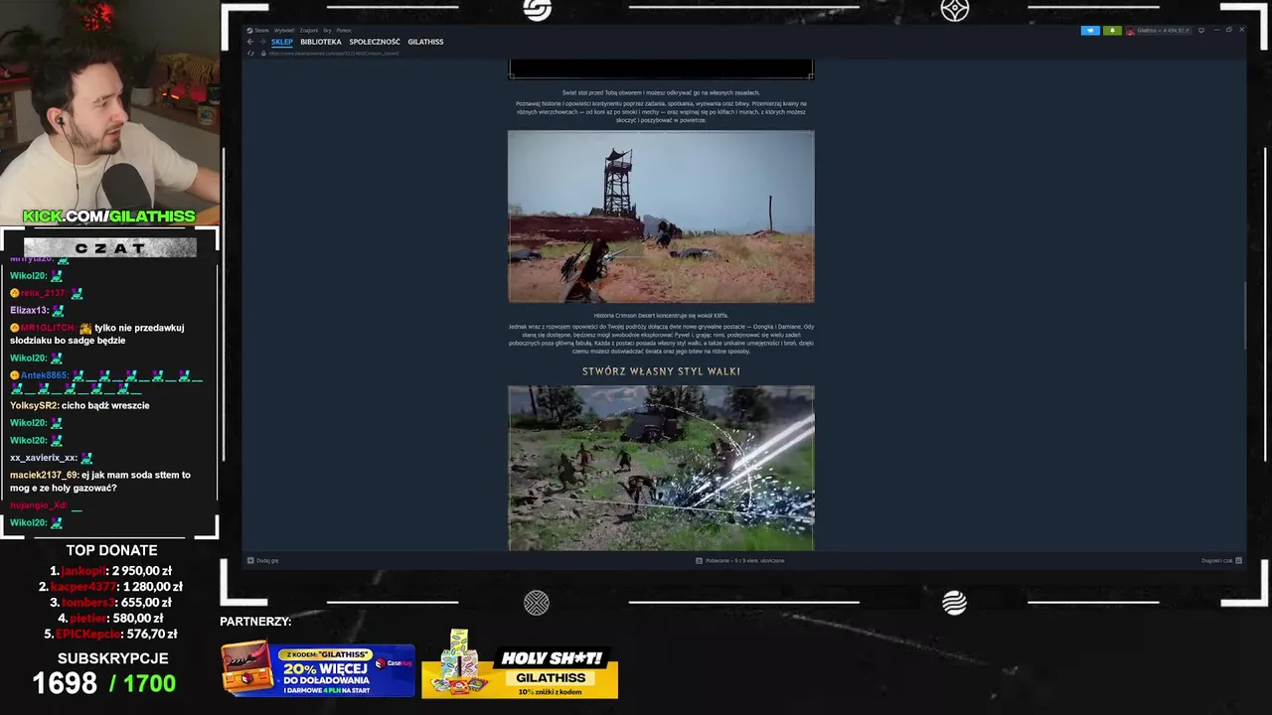
Task: Click the Gilathiss avatar in Steam header
Action: 1130,31
